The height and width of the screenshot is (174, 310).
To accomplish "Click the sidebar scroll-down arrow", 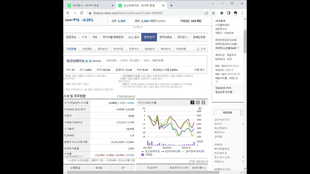I will 245,168.
